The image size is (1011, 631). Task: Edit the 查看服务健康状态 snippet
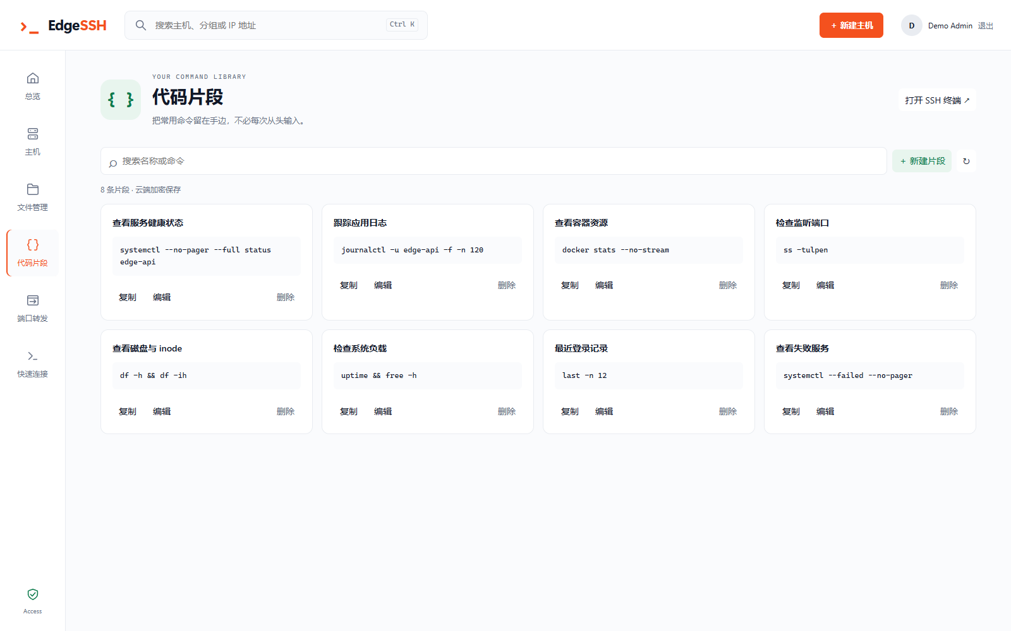tap(162, 297)
